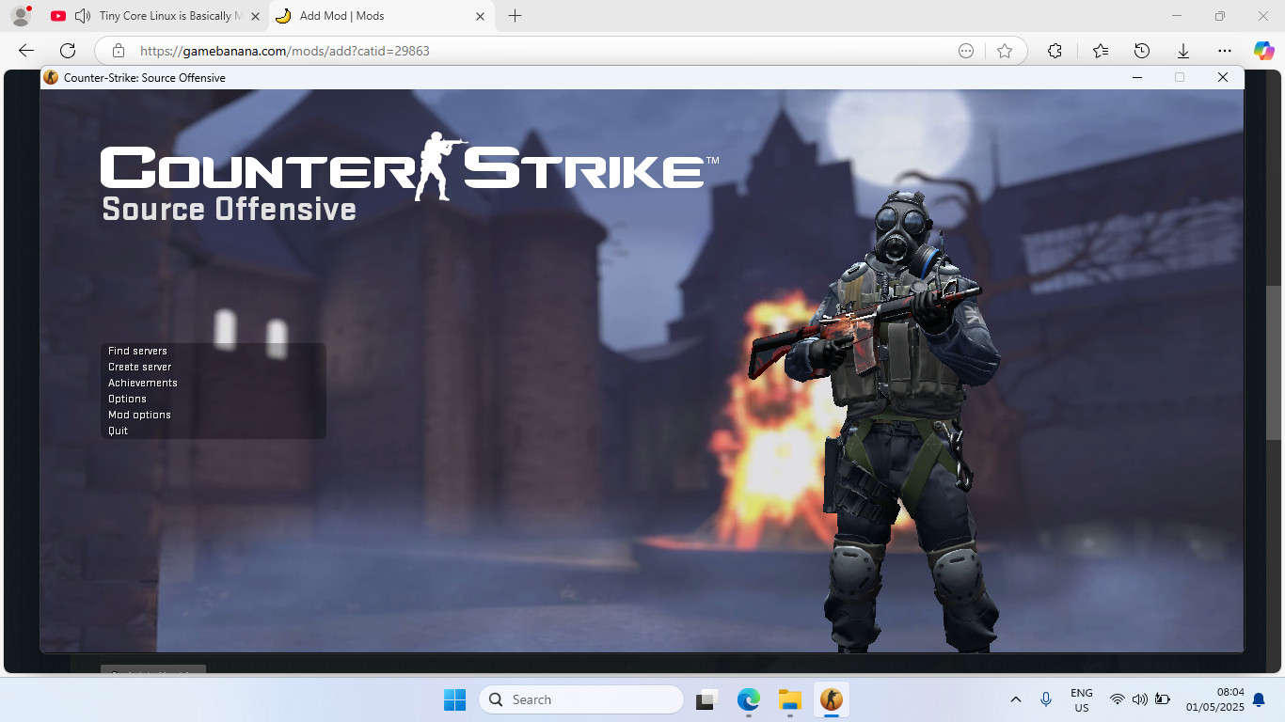Click the address bar URL field

376,51
